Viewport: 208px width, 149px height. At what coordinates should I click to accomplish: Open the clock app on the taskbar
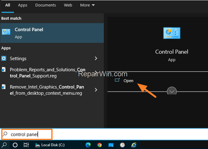[122, 145]
